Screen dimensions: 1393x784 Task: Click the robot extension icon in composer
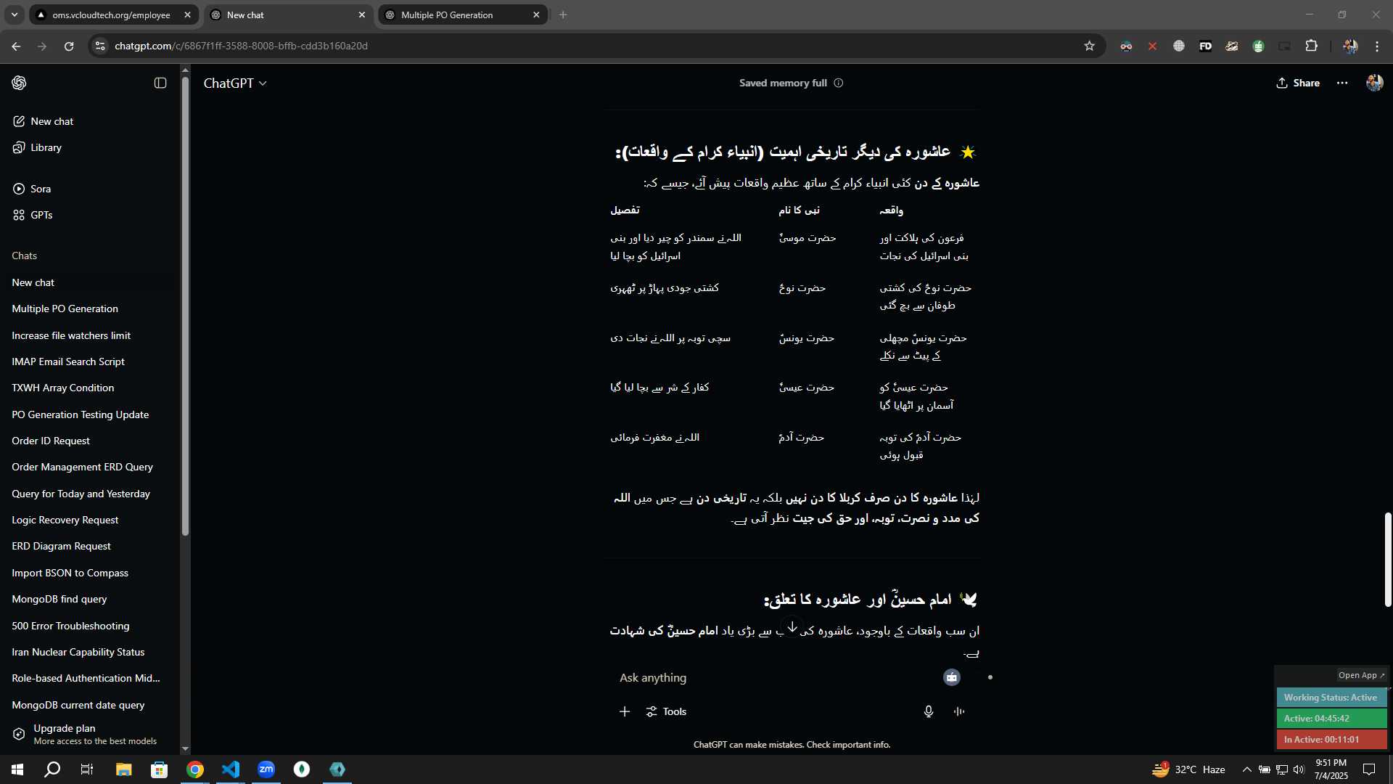[x=952, y=677]
